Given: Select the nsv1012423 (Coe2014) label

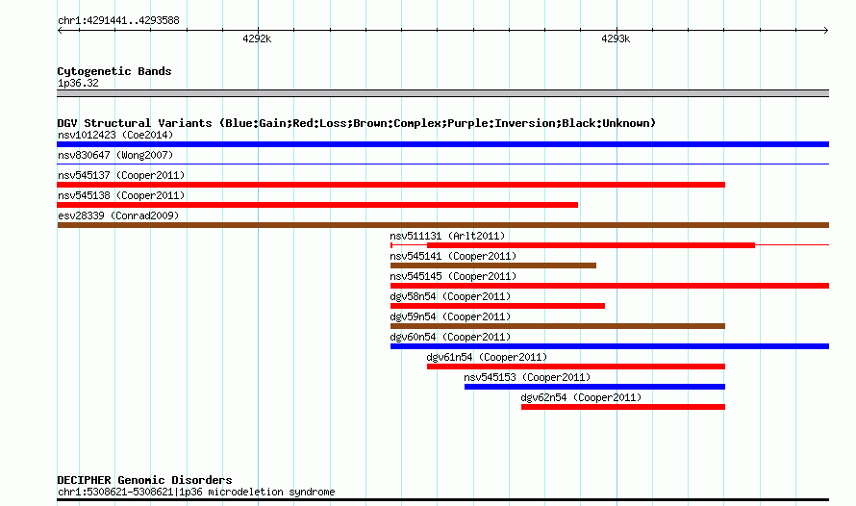Looking at the screenshot, I should pos(115,135).
